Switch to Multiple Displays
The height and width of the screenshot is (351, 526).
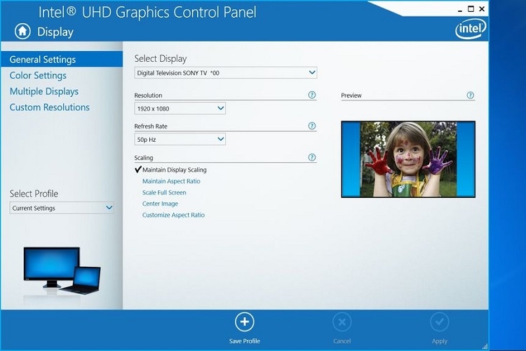click(x=44, y=91)
